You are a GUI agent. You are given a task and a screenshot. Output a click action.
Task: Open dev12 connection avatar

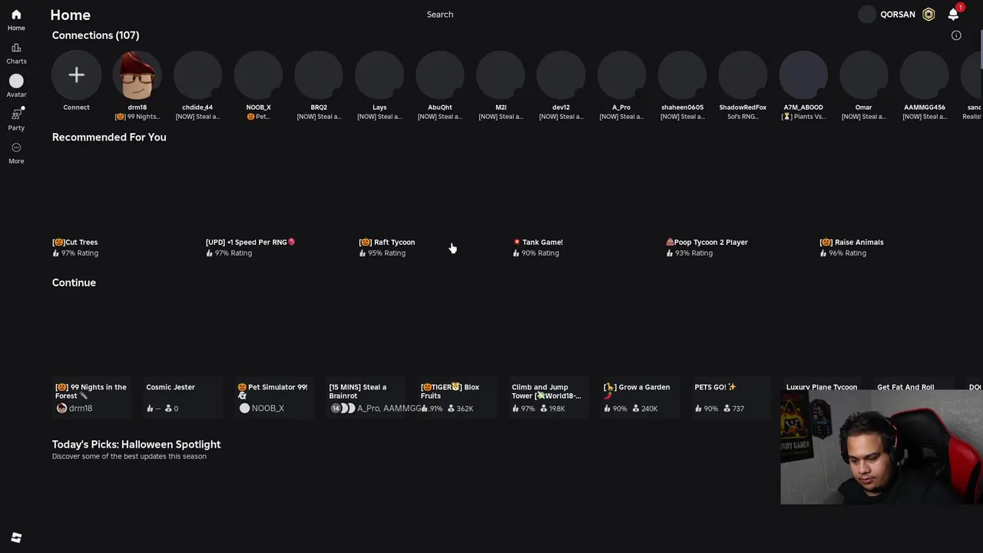pyautogui.click(x=561, y=75)
